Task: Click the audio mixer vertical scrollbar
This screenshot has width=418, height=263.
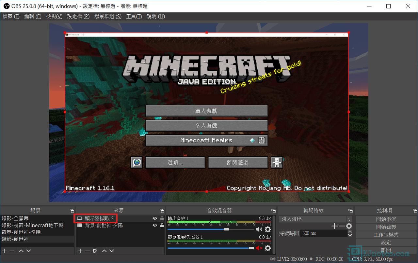Action: pos(274,234)
